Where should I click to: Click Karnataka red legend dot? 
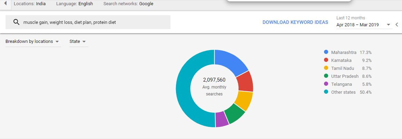click(x=326, y=60)
